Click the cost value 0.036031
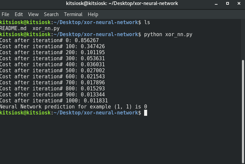The width and height of the screenshot is (245, 164). coord(93,65)
